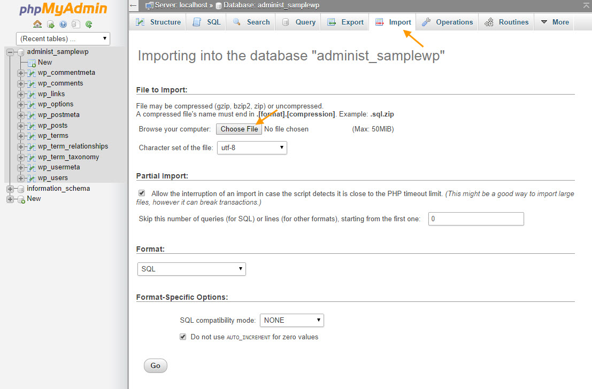This screenshot has width=592, height=389.
Task: Click the wp_users table icon
Action: coord(32,178)
